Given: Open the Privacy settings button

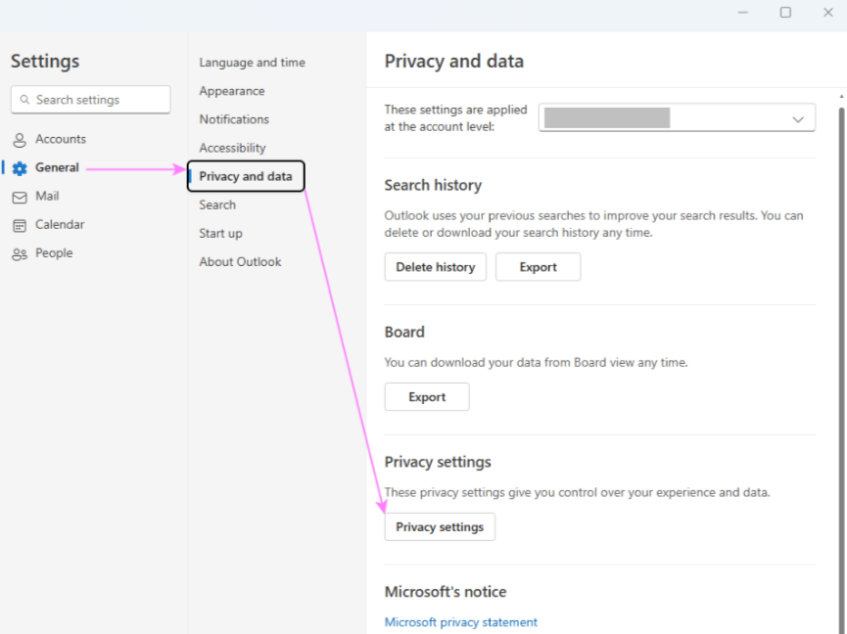Looking at the screenshot, I should pos(440,527).
